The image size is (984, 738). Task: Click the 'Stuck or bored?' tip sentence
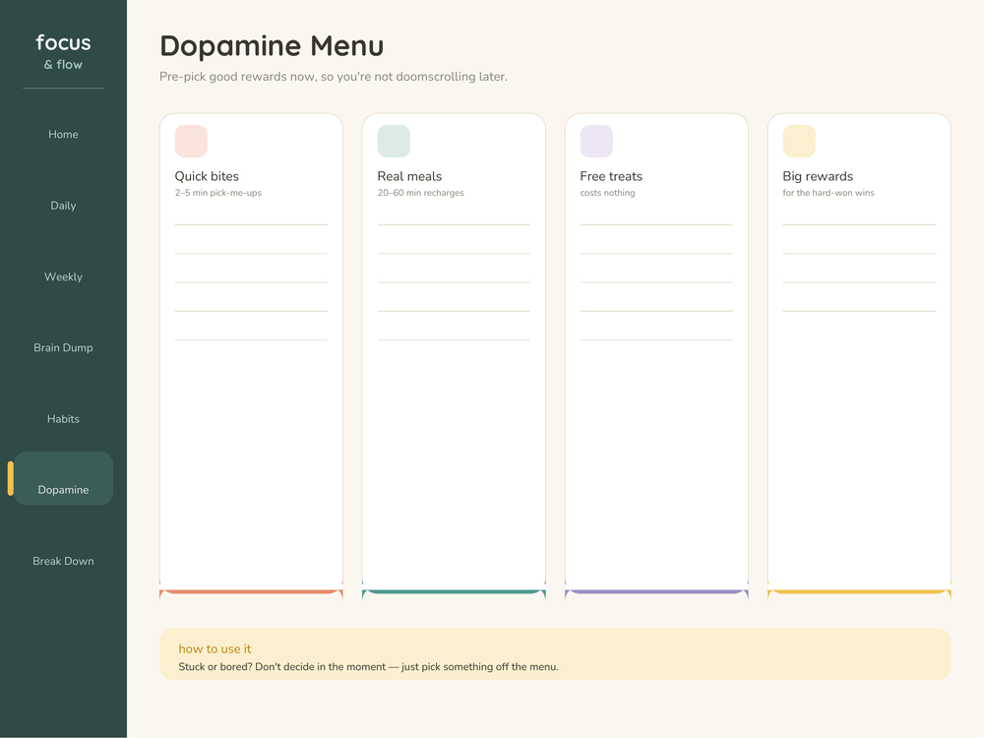[x=368, y=666]
